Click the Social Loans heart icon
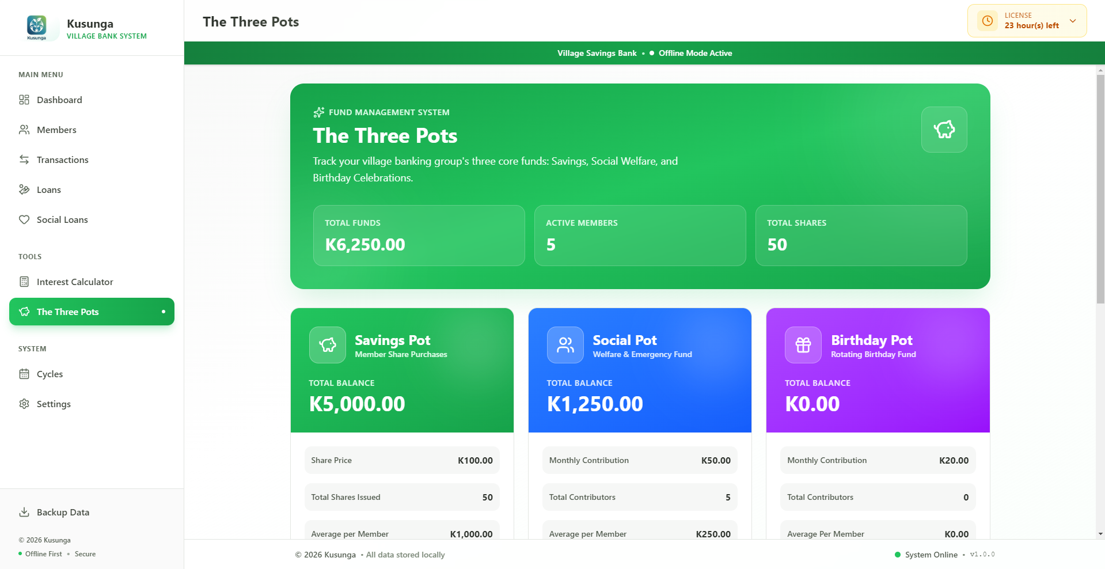Viewport: 1105px width, 569px height. [x=24, y=219]
